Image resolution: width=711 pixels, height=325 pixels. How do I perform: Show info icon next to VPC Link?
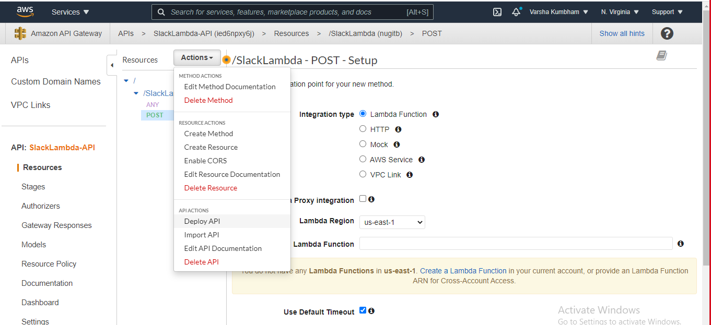pos(410,175)
